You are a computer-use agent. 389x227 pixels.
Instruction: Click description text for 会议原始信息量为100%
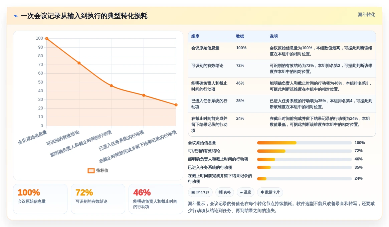[321, 51]
